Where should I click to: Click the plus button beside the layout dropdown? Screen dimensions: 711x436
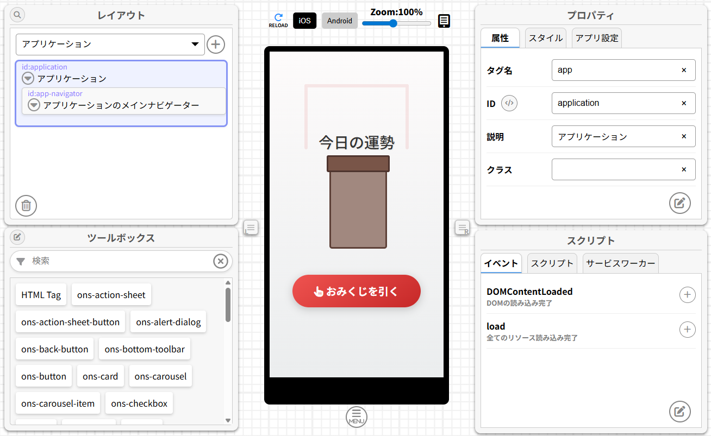pos(216,45)
